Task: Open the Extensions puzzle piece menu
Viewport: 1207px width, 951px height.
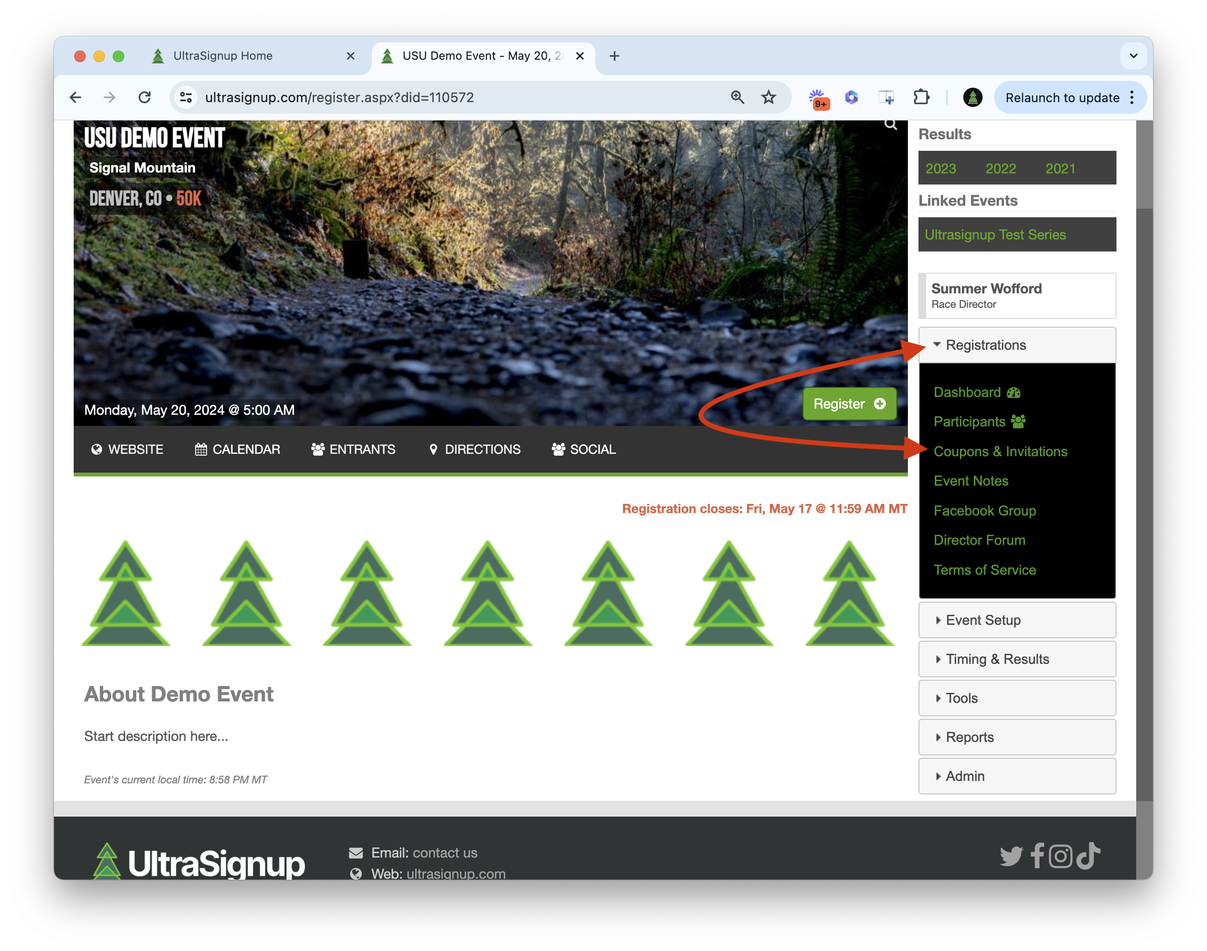Action: 921,97
